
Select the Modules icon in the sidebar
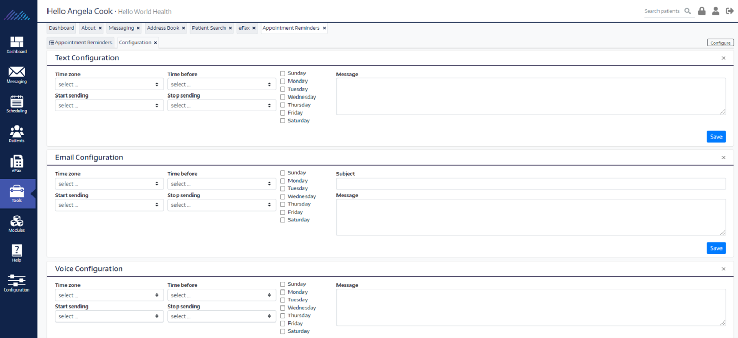pyautogui.click(x=17, y=223)
